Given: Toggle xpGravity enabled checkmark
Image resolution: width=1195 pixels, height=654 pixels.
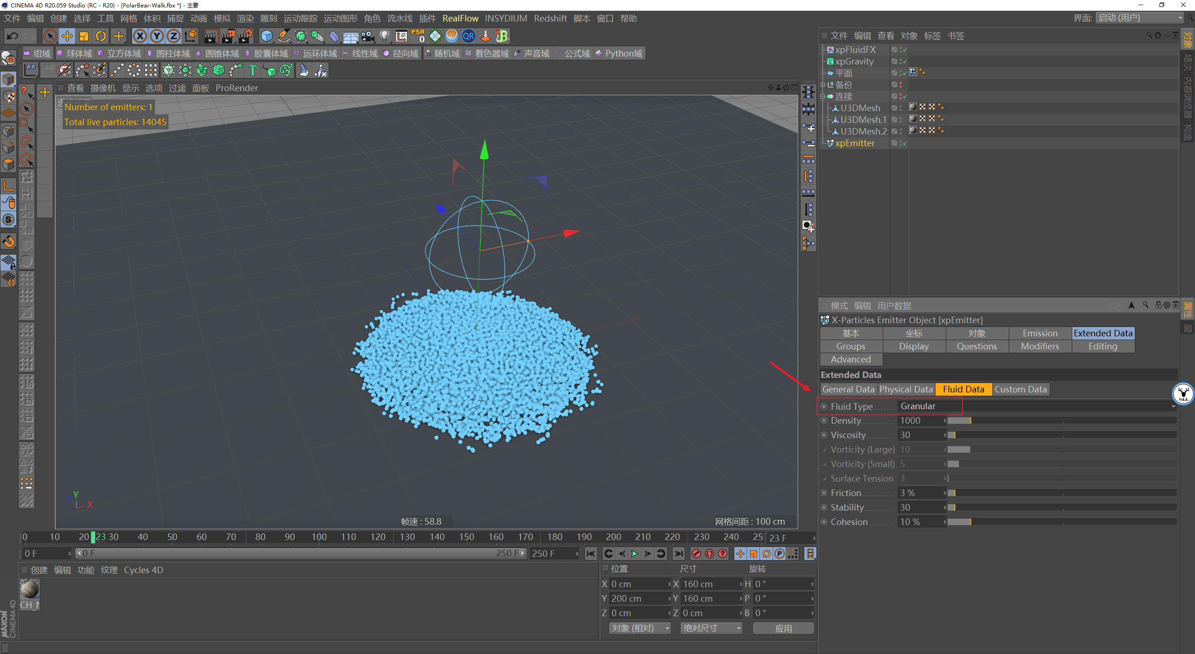Looking at the screenshot, I should click(905, 62).
